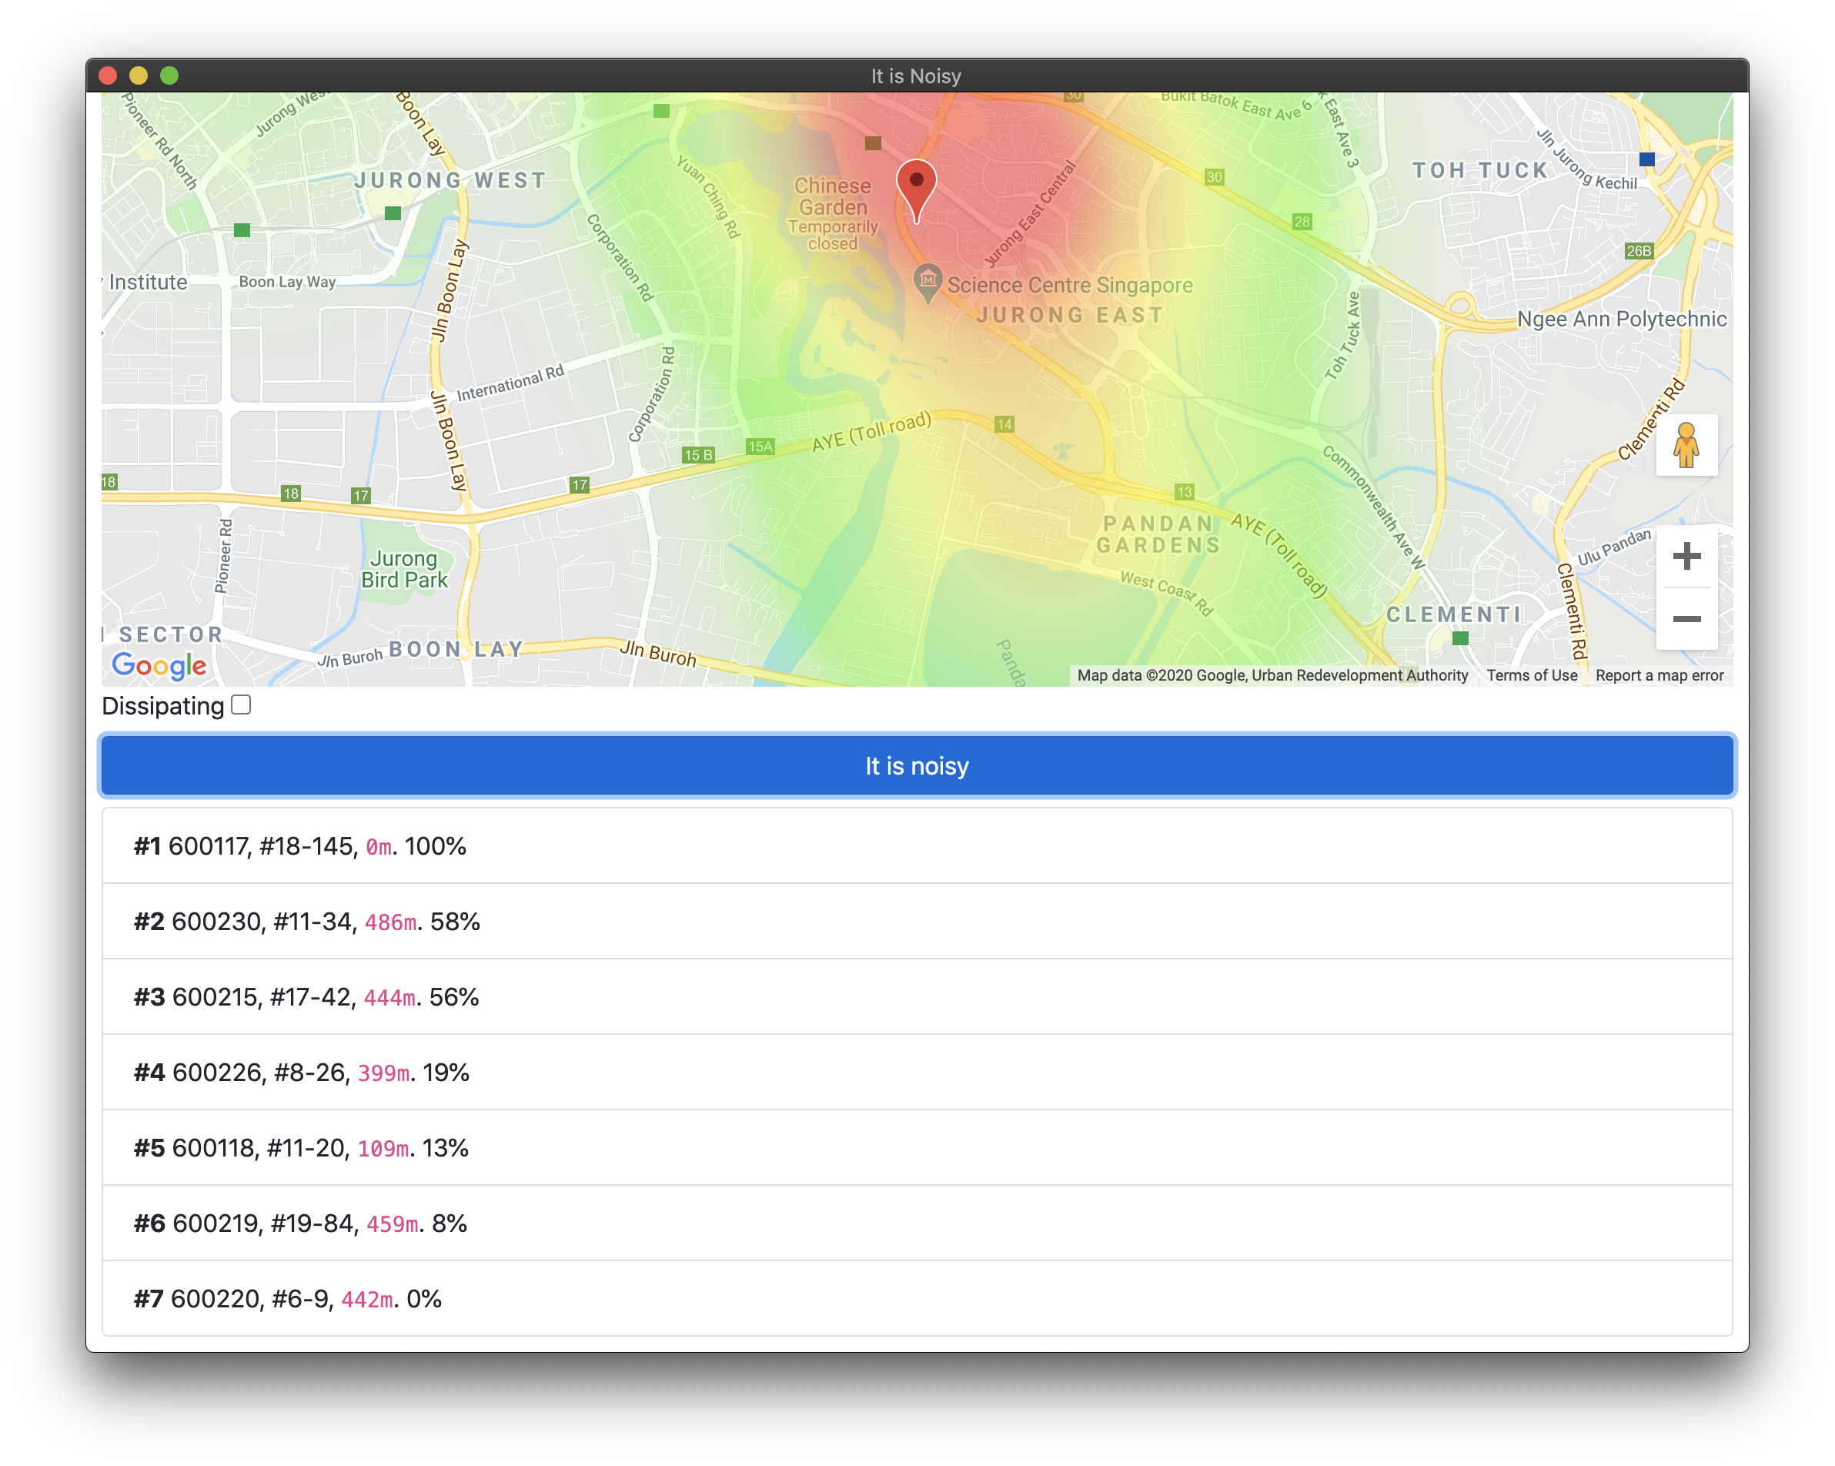The width and height of the screenshot is (1835, 1466).
Task: Enable the Dissipating checkbox
Action: pyautogui.click(x=241, y=705)
